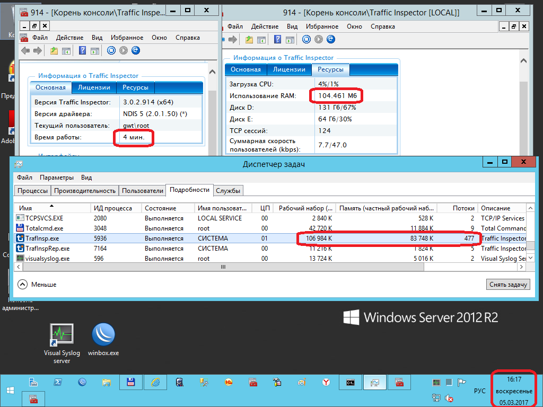
Task: Switch to Производительность tab
Action: click(x=84, y=191)
